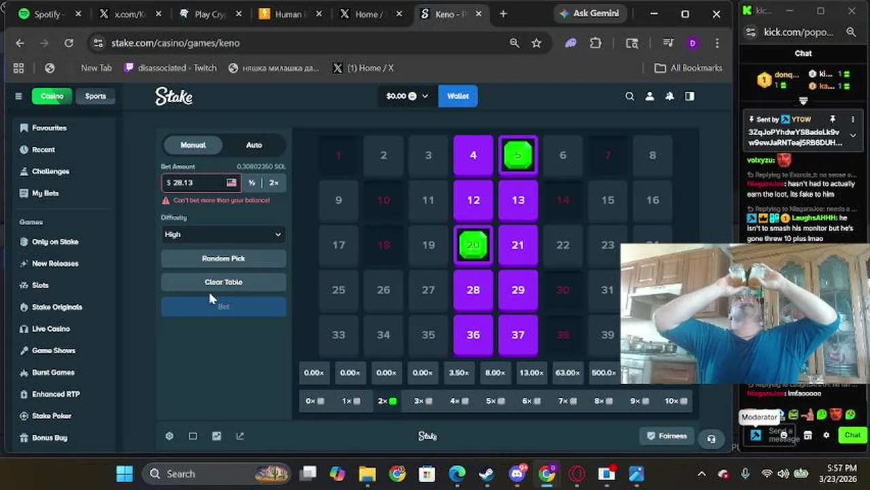Image resolution: width=870 pixels, height=490 pixels.
Task: Open the live stats chart icon
Action: (x=216, y=436)
